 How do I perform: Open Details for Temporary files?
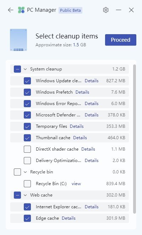click(77, 126)
